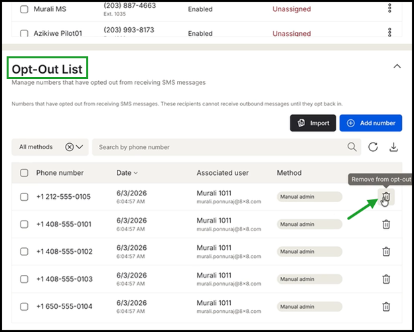
Task: Click trash icon for +1 650-555-0104
Action: point(386,306)
